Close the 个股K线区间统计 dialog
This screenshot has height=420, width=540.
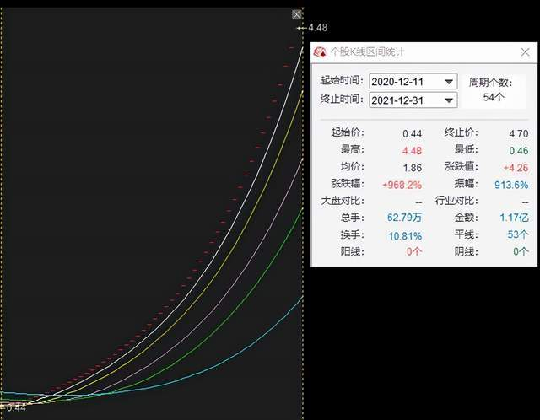(x=525, y=52)
